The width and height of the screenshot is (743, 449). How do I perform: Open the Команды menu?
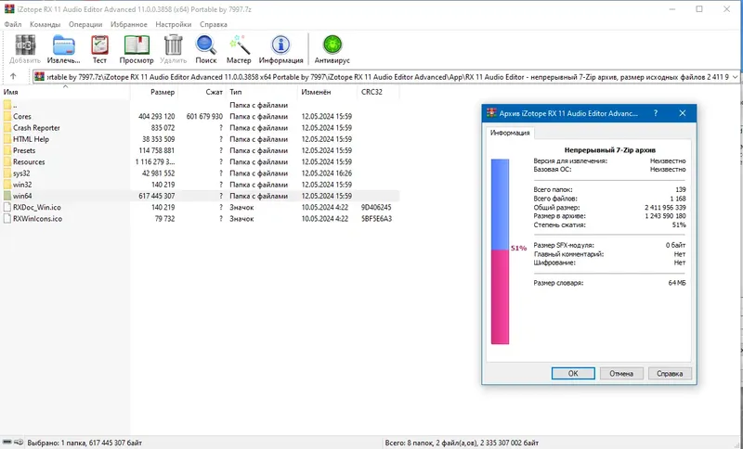[x=45, y=24]
